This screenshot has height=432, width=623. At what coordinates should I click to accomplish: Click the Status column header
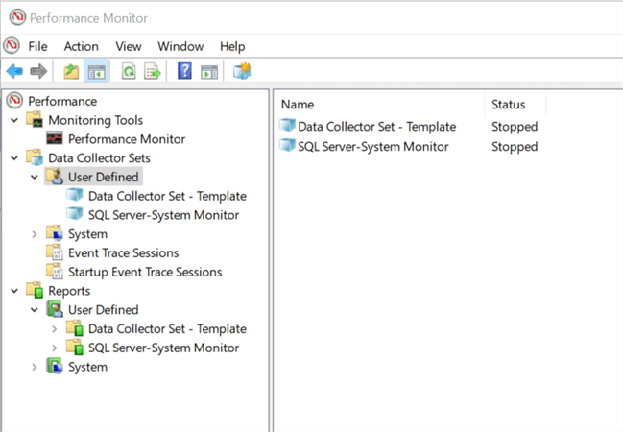[508, 104]
